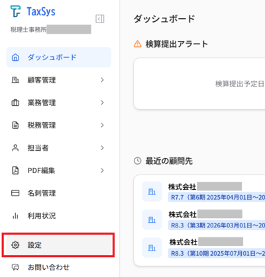Open the お問い合わせ menu item
Image resolution: width=265 pixels, height=277 pixels.
(x=59, y=267)
